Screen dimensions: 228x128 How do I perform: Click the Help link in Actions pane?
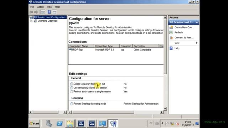click(x=177, y=48)
